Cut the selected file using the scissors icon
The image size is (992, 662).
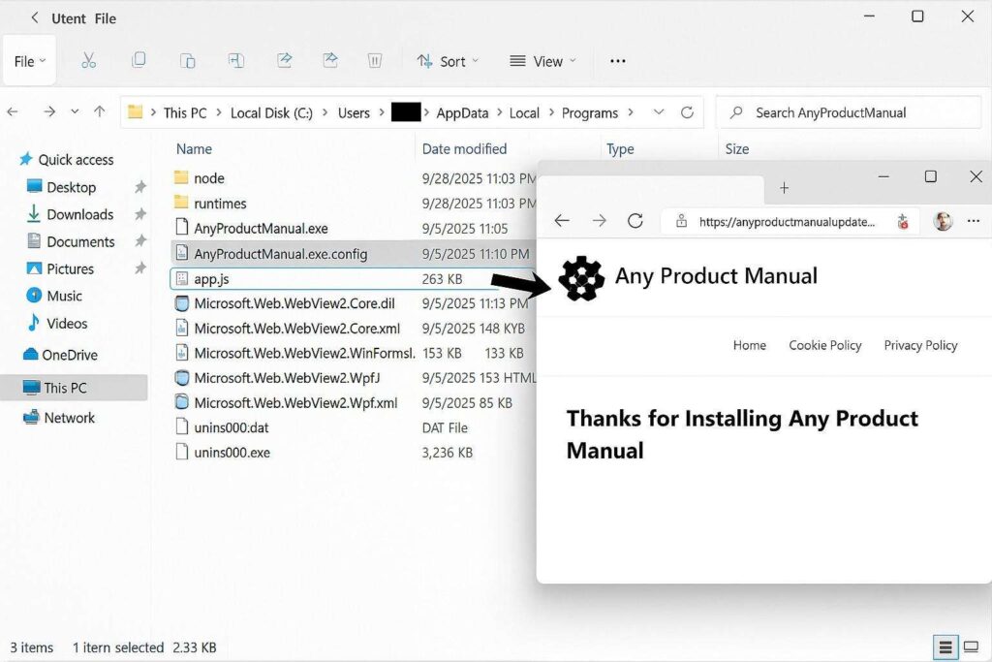(x=89, y=60)
